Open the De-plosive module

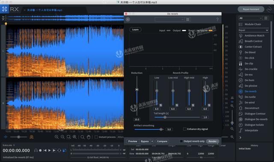pyautogui.click(x=248, y=86)
